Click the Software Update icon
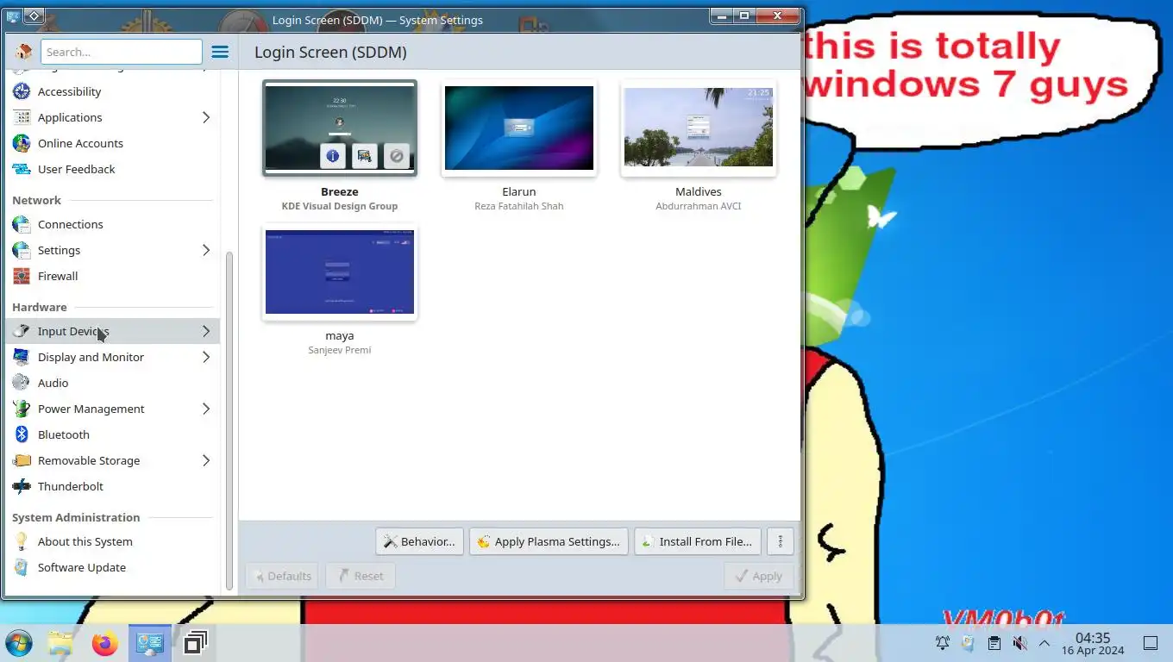Image resolution: width=1173 pixels, height=662 pixels. tap(22, 567)
